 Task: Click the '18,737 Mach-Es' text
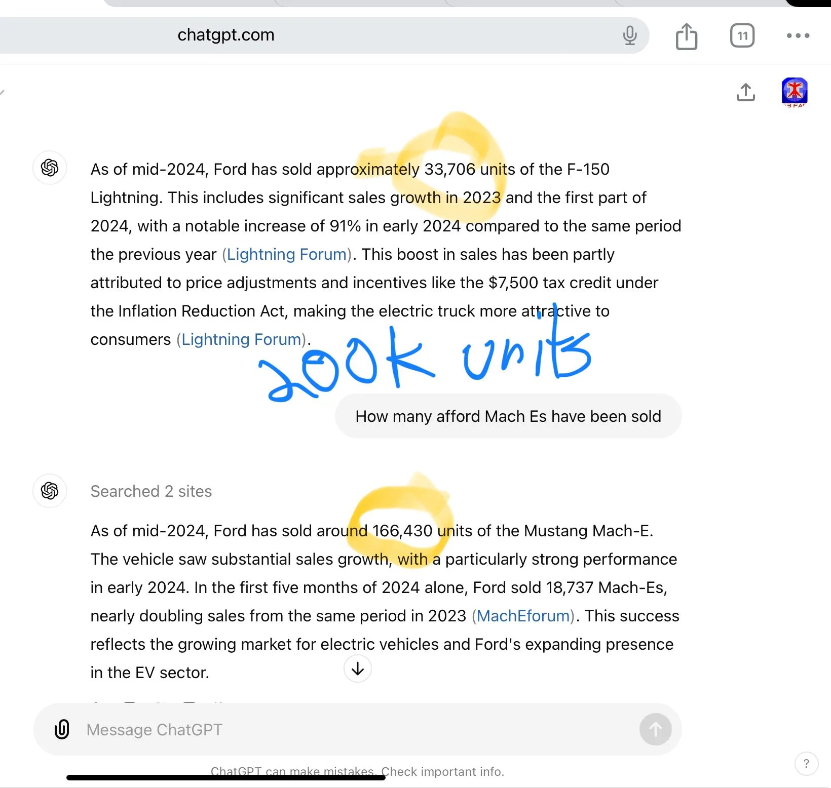(x=605, y=587)
